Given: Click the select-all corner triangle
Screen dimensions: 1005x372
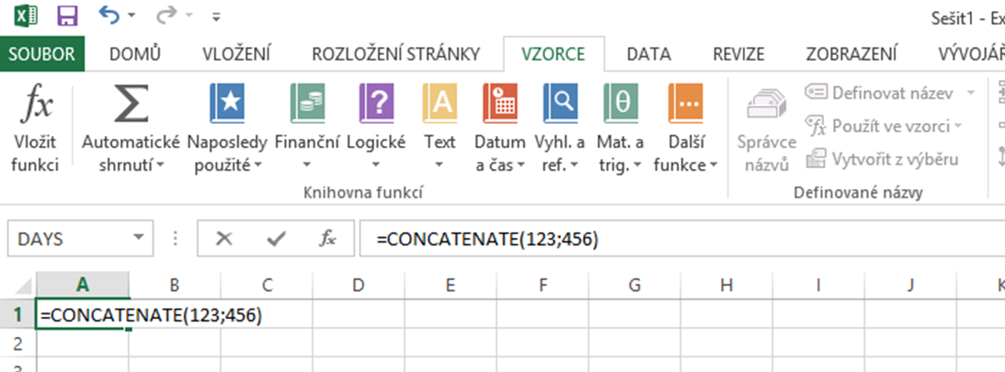Looking at the screenshot, I should [22, 285].
